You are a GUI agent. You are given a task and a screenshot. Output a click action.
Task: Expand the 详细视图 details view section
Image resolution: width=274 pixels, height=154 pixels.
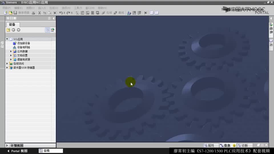[7, 145]
